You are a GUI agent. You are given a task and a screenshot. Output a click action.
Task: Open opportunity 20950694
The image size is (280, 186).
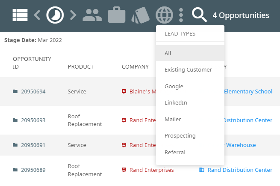pos(33,91)
